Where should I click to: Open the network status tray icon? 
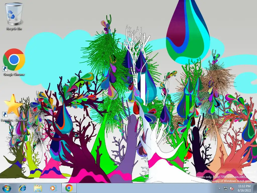point(226,188)
